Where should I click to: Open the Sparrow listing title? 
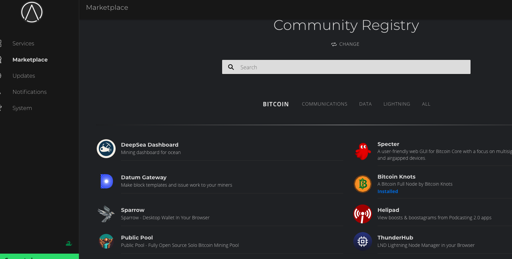pos(133,210)
